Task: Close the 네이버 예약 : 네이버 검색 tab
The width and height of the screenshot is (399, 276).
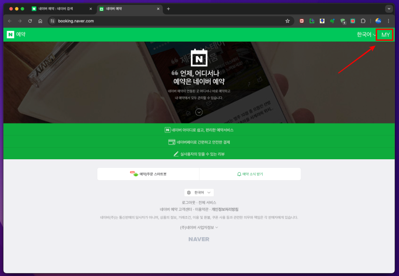Action: (90, 9)
